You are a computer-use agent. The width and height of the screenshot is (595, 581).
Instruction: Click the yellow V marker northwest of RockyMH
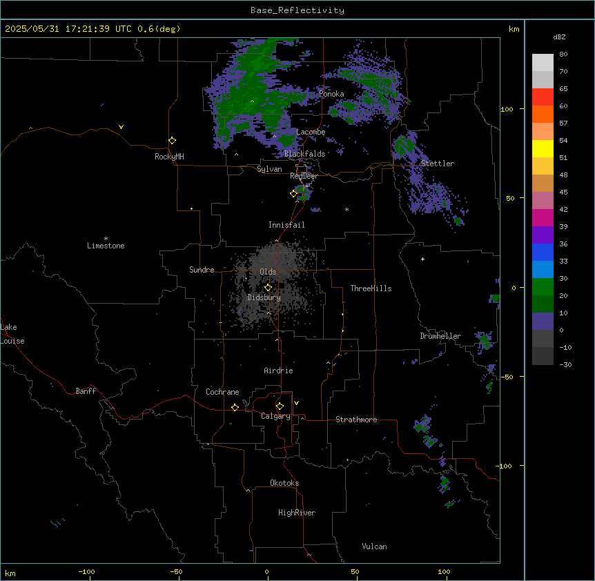[121, 127]
